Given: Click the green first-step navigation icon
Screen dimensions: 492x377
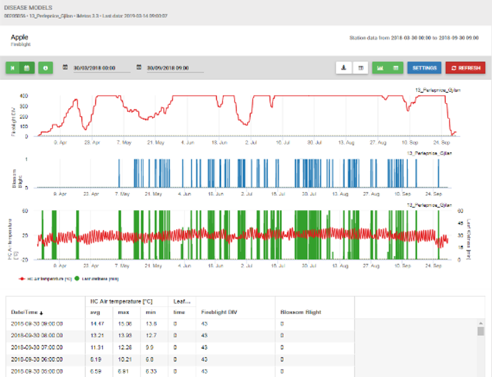Looking at the screenshot, I should click(x=13, y=68).
